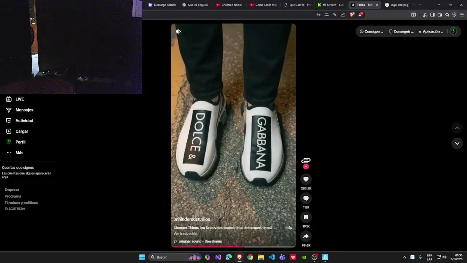Open the Brave Shields lion icon
The width and height of the screenshot is (467, 263).
coord(352,15)
